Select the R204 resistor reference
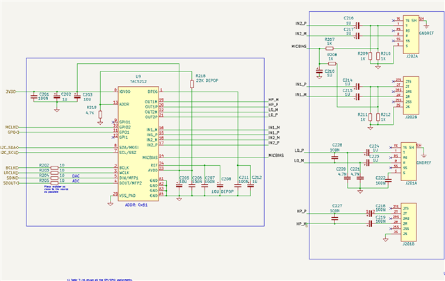The height and width of the screenshot is (281, 445). [44, 176]
